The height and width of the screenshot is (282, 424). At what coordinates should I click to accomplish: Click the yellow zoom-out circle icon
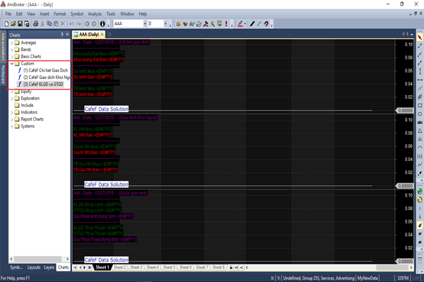420,200
